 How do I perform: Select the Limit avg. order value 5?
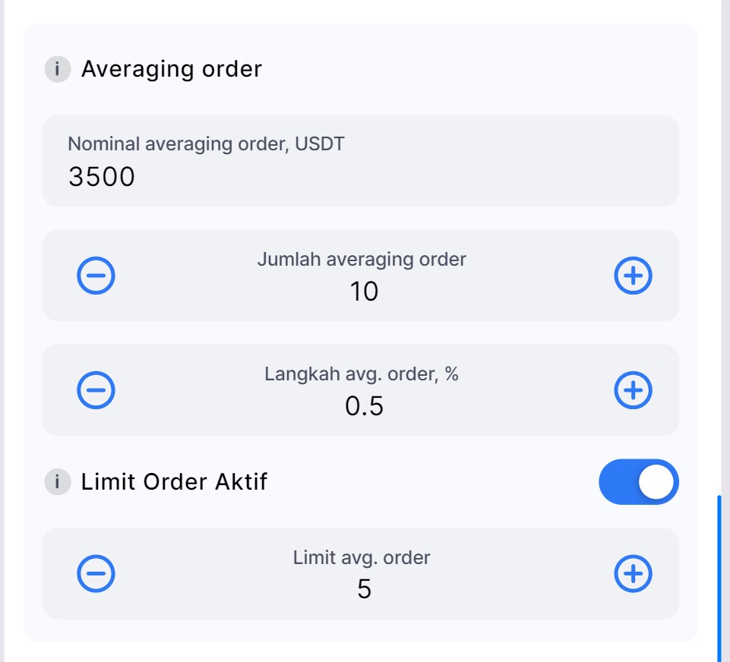pyautogui.click(x=364, y=589)
